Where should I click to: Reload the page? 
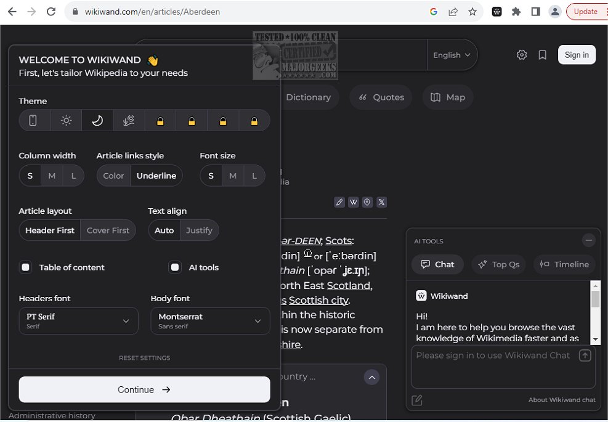51,12
